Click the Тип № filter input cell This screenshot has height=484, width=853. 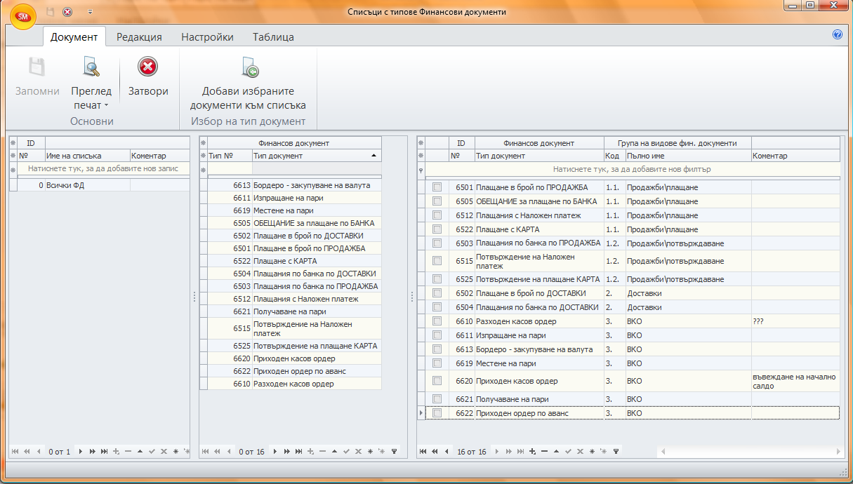point(230,169)
